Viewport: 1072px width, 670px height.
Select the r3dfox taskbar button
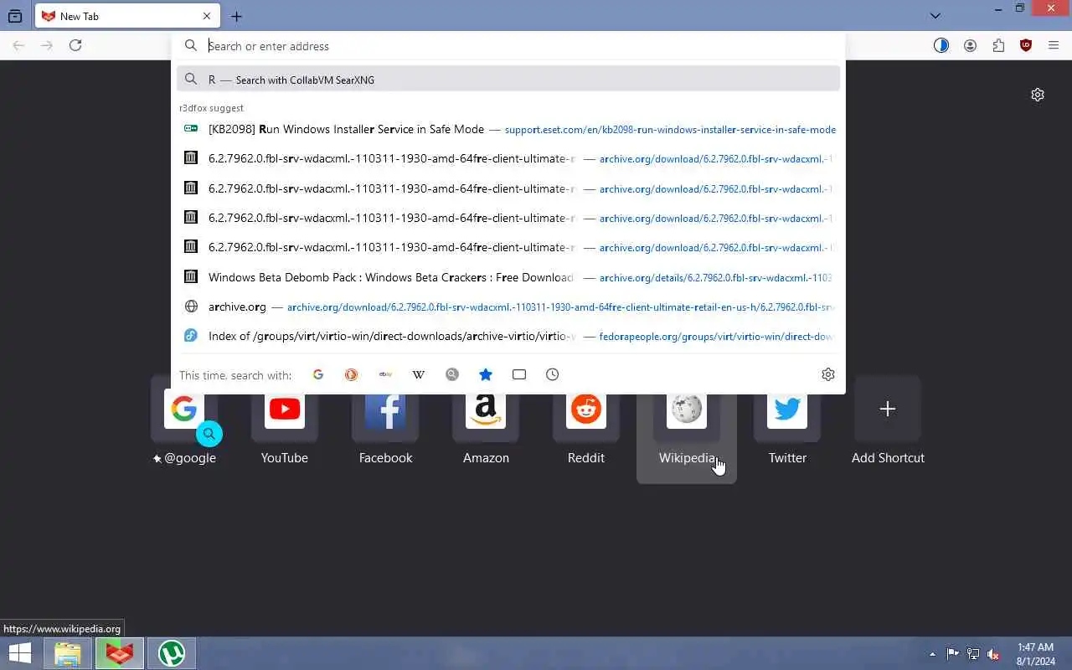point(119,653)
